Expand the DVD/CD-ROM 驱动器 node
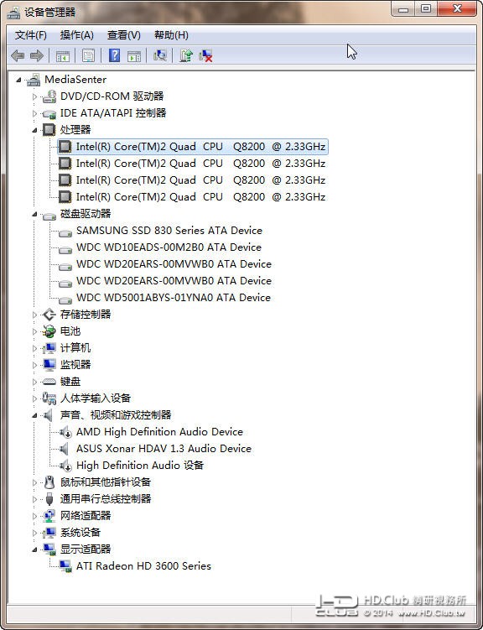Viewport: 483px width, 630px height. [34, 96]
